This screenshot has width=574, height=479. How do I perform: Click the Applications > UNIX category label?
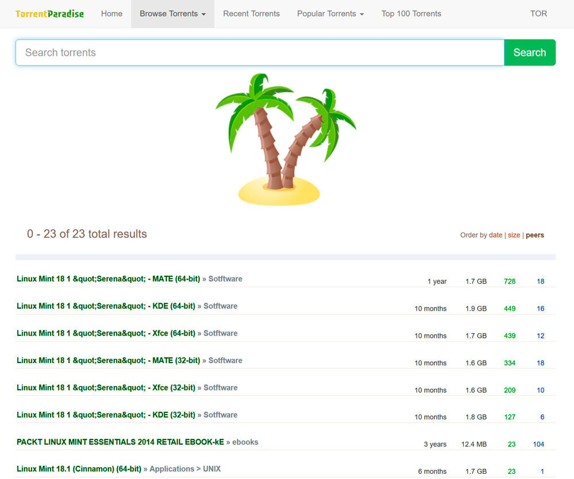185,469
